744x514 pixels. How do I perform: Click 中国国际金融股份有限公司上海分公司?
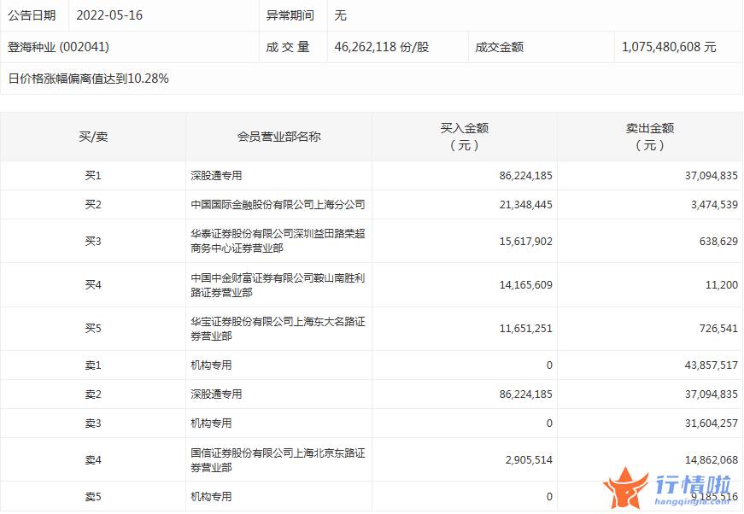click(278, 204)
